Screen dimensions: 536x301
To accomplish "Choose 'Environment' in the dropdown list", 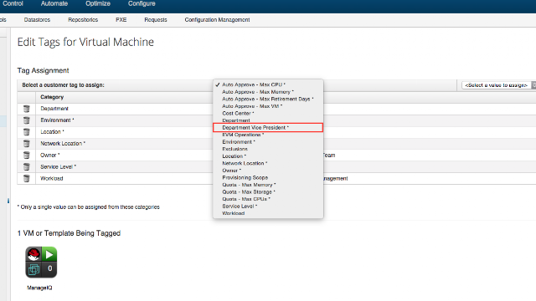I will click(268, 142).
